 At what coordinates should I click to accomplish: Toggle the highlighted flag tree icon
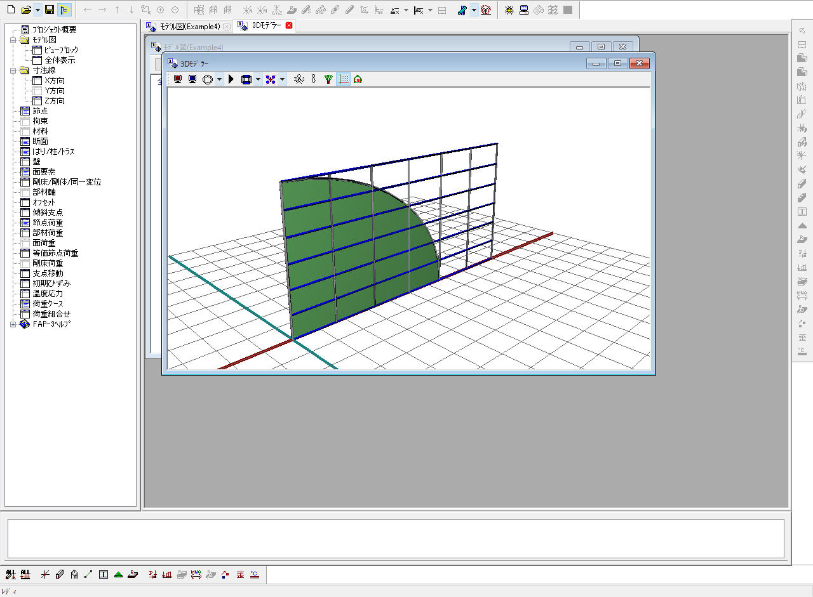[64, 10]
